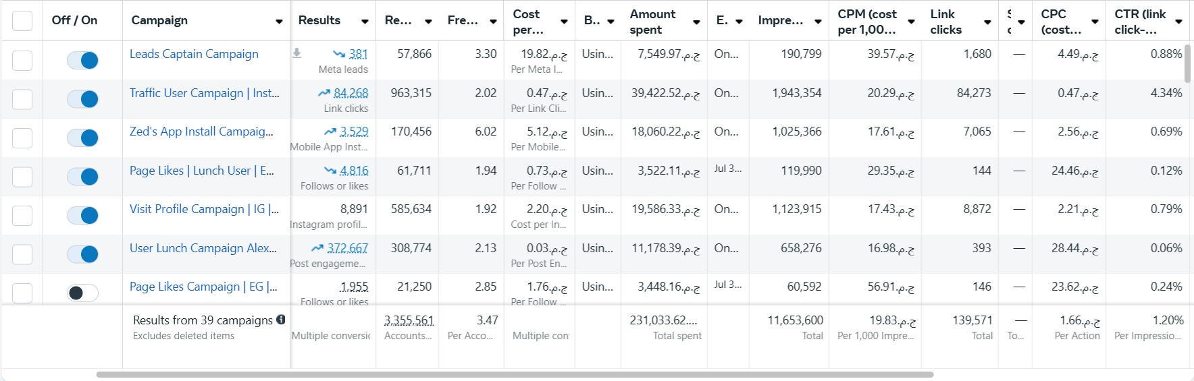The width and height of the screenshot is (1194, 381).
Task: Click the info icon beside Results from 39 campaigns
Action: click(281, 320)
